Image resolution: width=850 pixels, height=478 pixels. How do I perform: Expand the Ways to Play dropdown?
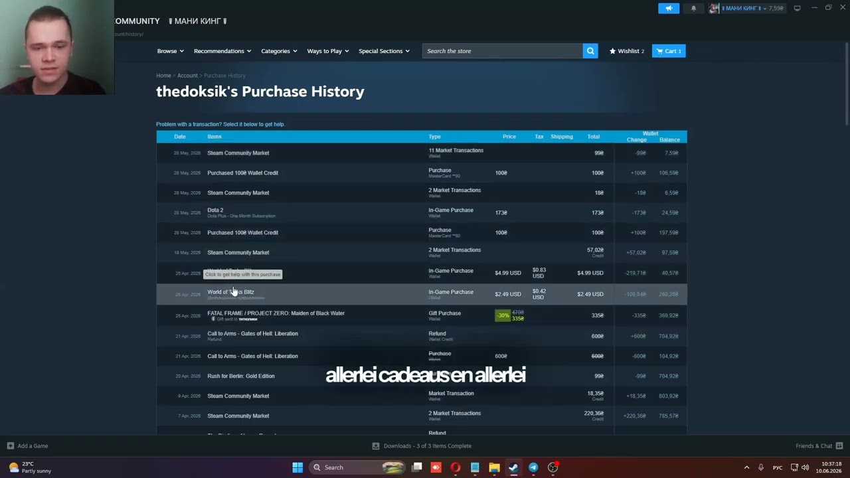coord(328,51)
